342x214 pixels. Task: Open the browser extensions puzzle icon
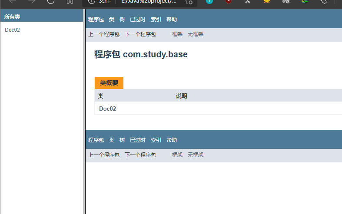[x=324, y=2]
